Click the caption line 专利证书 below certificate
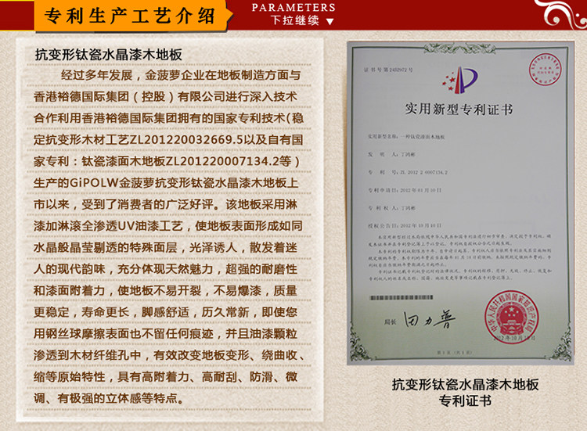Screen dimensions: 587x431 (x=465, y=400)
